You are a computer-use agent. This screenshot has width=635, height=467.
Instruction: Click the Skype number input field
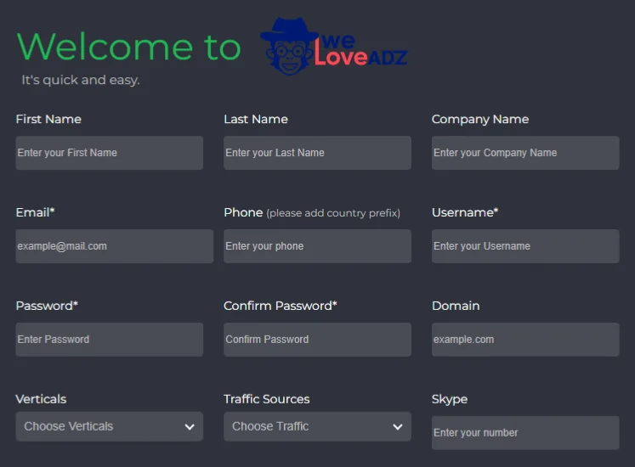tap(525, 432)
